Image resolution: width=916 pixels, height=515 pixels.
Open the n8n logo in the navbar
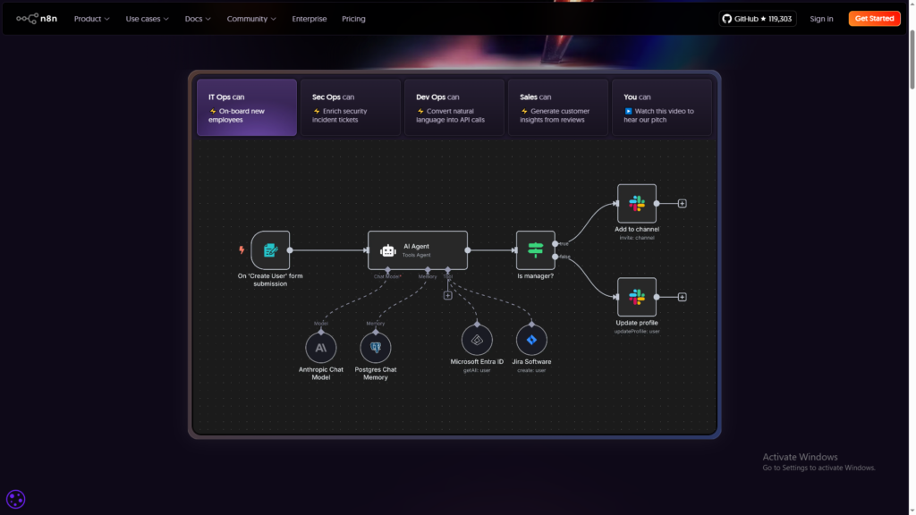(38, 18)
